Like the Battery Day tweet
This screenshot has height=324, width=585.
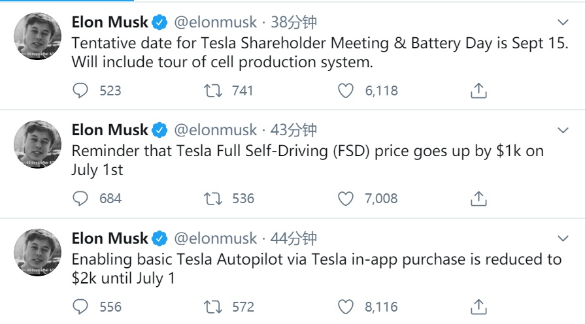(346, 91)
